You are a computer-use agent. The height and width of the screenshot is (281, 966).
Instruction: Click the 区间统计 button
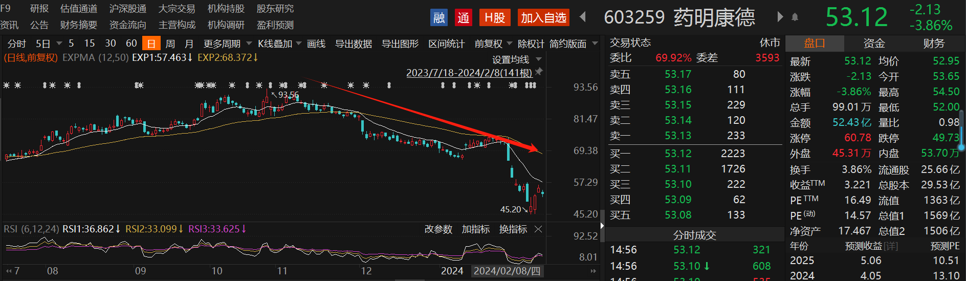(x=447, y=44)
